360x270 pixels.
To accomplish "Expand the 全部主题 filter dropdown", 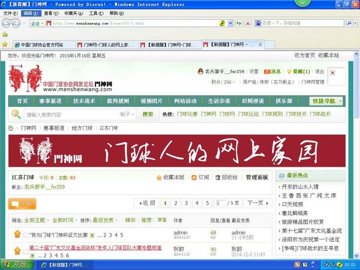I will pyautogui.click(x=35, y=220).
